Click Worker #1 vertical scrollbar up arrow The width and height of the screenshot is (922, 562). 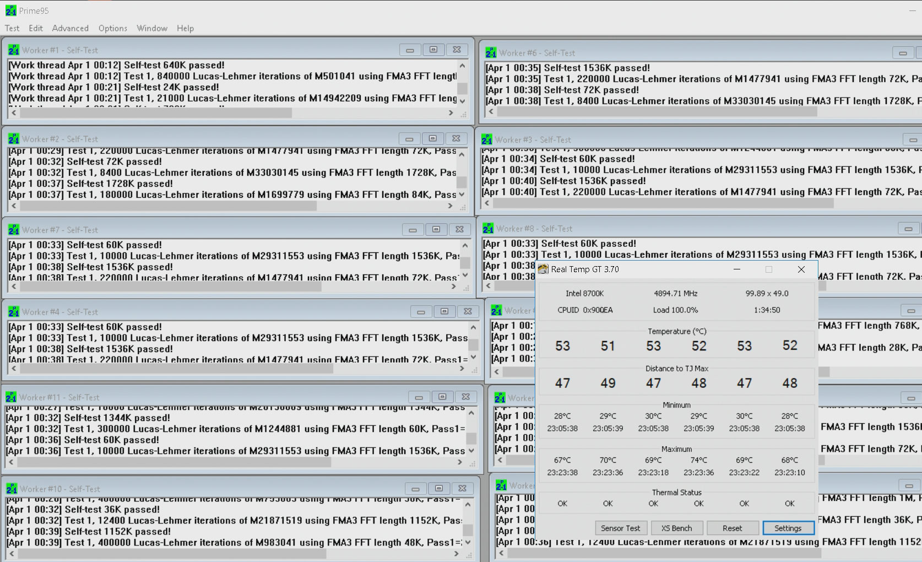(x=462, y=66)
